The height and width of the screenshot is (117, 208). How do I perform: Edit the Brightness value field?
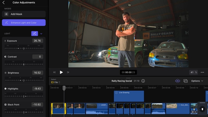pyautogui.click(x=38, y=73)
